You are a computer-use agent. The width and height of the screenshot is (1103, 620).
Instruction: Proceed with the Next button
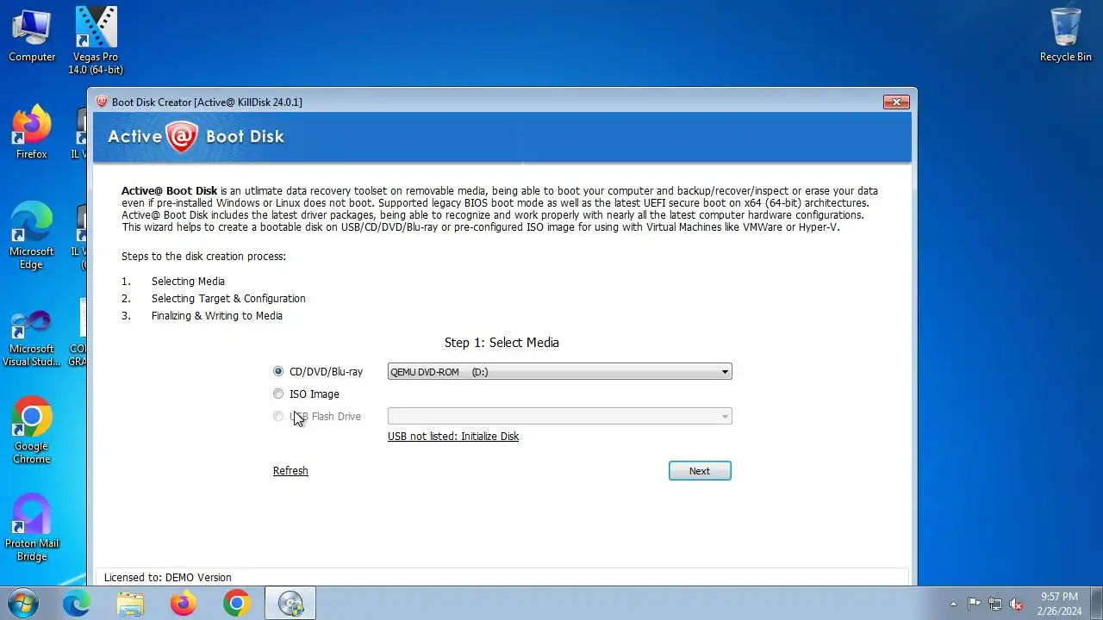700,471
